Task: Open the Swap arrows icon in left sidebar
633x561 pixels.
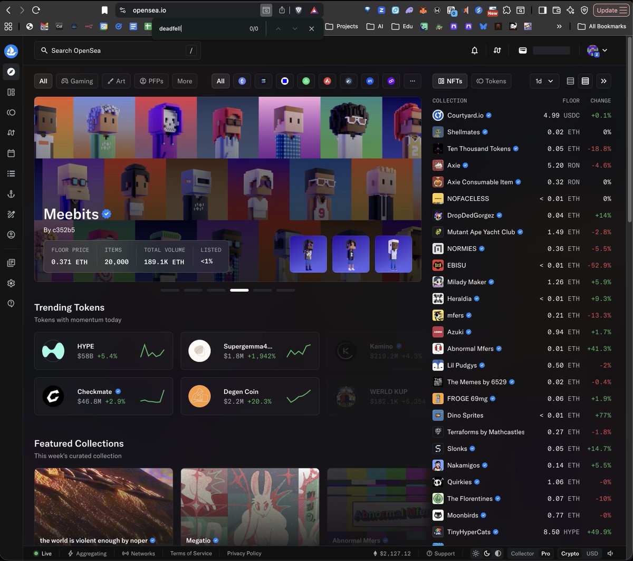Action: click(11, 133)
